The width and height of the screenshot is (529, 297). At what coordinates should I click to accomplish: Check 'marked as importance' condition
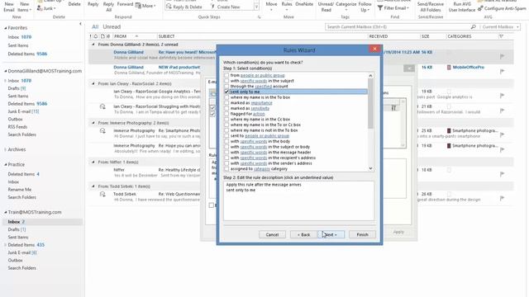[226, 102]
